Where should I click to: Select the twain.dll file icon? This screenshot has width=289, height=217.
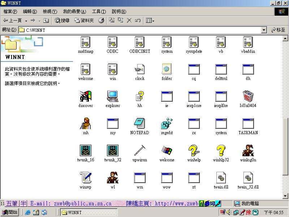click(x=221, y=178)
